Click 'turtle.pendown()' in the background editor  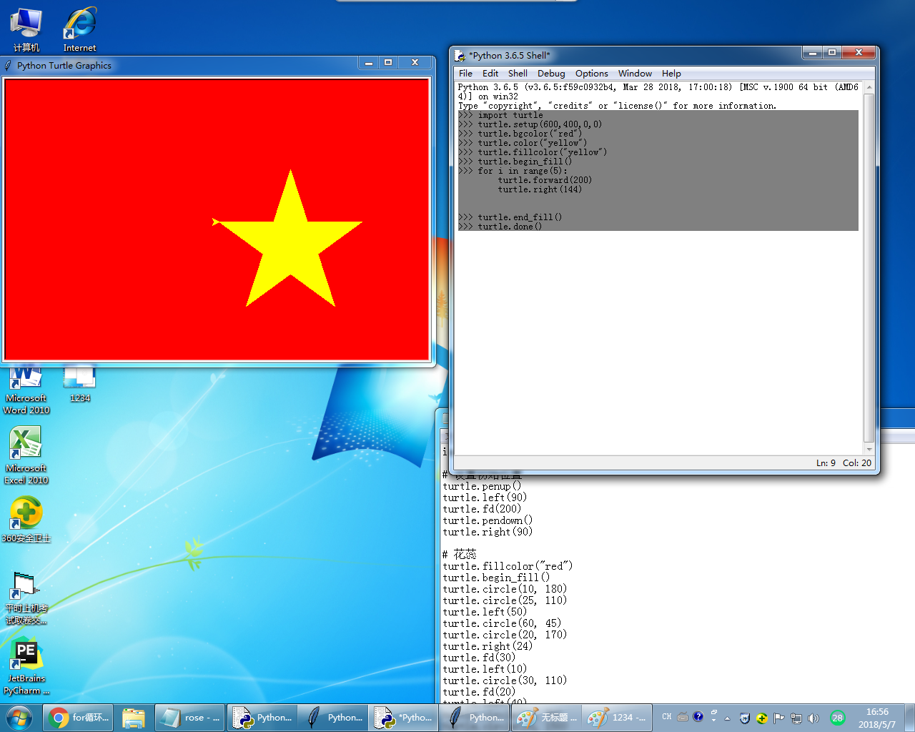pos(488,520)
